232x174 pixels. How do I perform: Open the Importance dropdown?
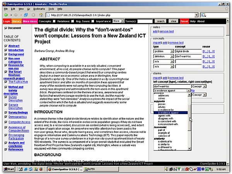(x=118, y=21)
